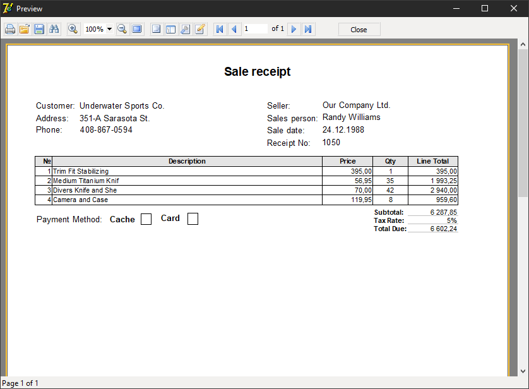Click the 'Payment Method:' label
The width and height of the screenshot is (529, 389).
click(x=69, y=220)
